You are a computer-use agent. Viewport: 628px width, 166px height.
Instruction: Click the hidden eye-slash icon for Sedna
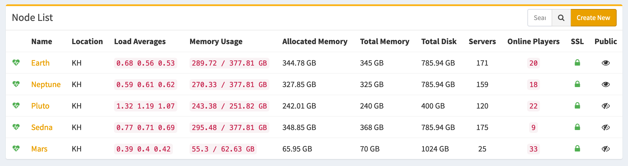[606, 127]
